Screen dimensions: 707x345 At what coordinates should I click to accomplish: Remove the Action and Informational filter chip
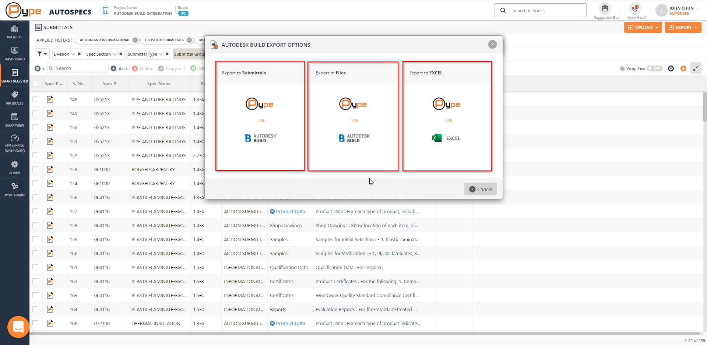pos(135,40)
